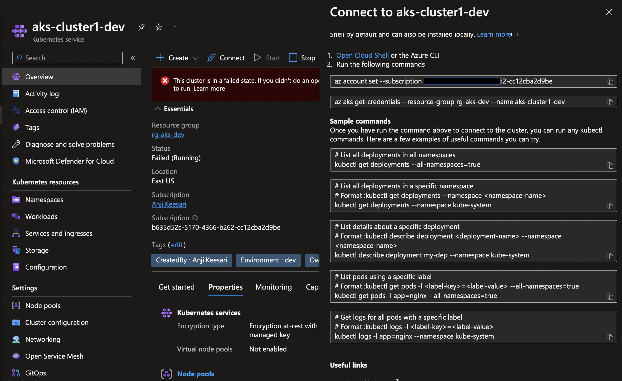Collapse the Essentials section

(x=157, y=109)
